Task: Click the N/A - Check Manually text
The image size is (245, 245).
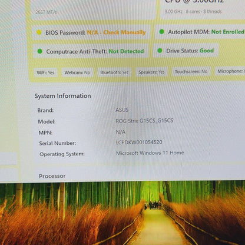Action: point(117,32)
